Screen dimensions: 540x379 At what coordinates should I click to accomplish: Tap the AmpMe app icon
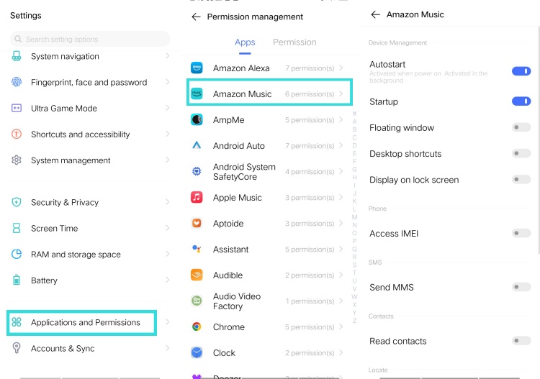pyautogui.click(x=197, y=119)
